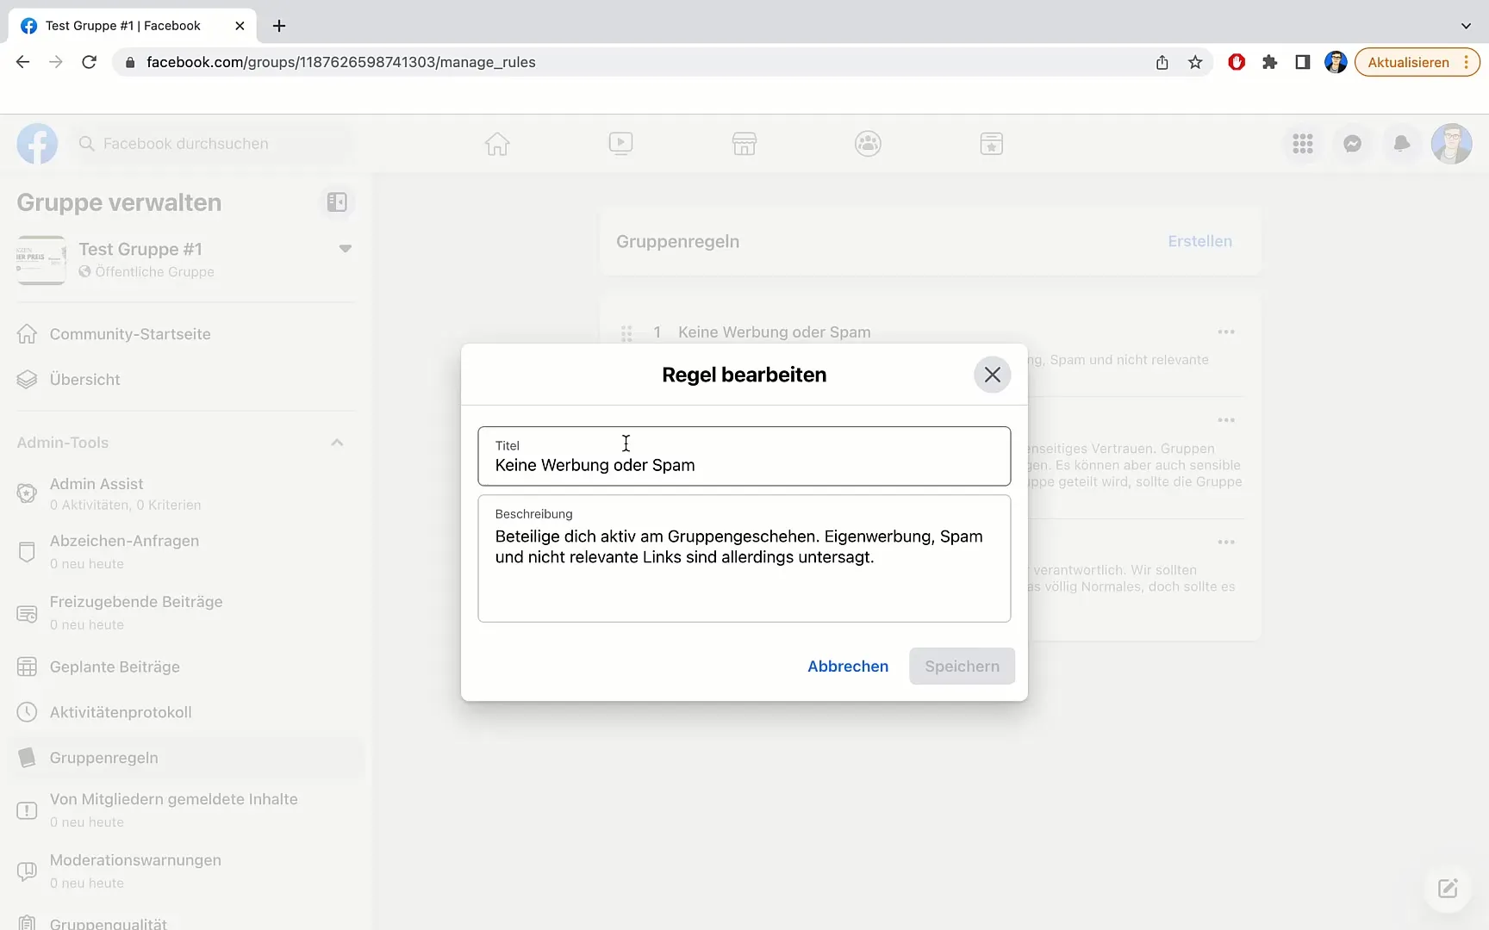The height and width of the screenshot is (930, 1489).
Task: Select Gruppenregeln in sidebar
Action: click(x=185, y=758)
